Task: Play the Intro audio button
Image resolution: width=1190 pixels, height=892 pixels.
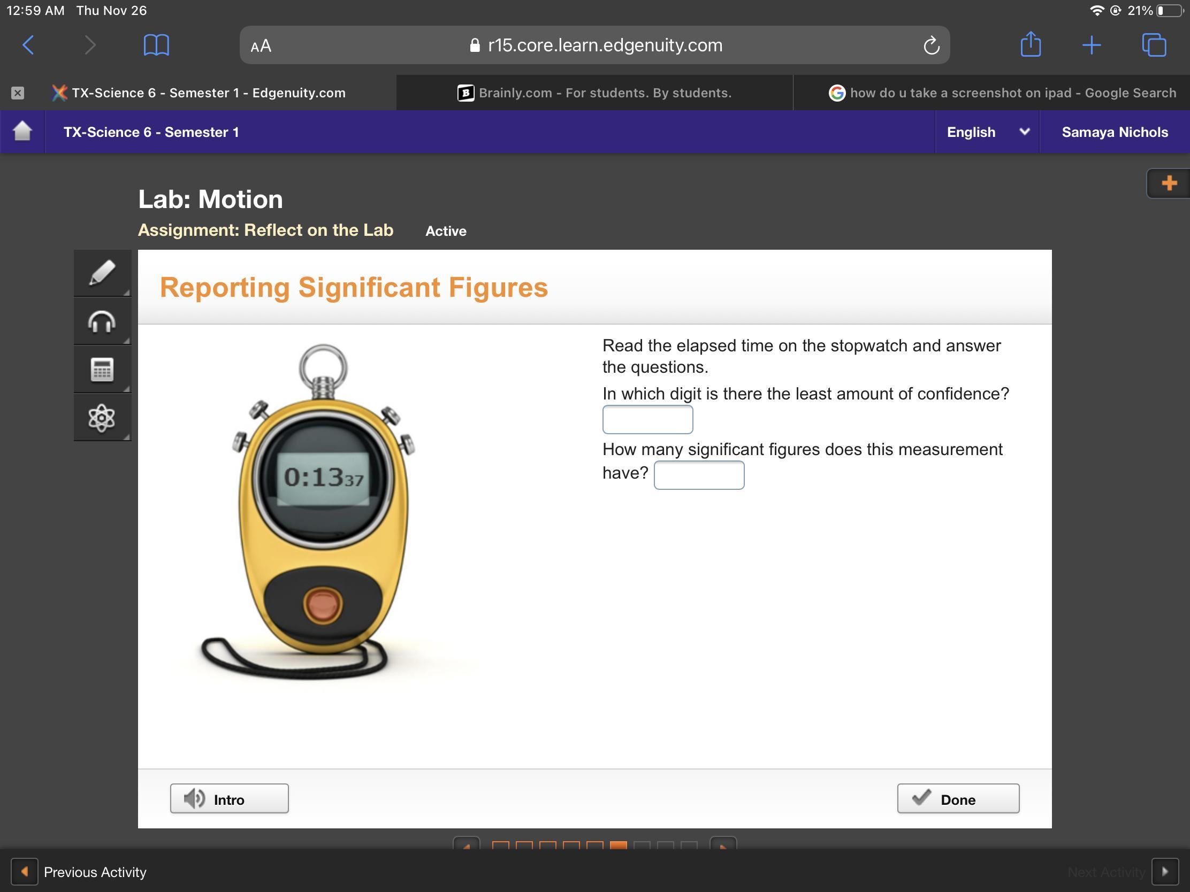Action: [x=229, y=798]
